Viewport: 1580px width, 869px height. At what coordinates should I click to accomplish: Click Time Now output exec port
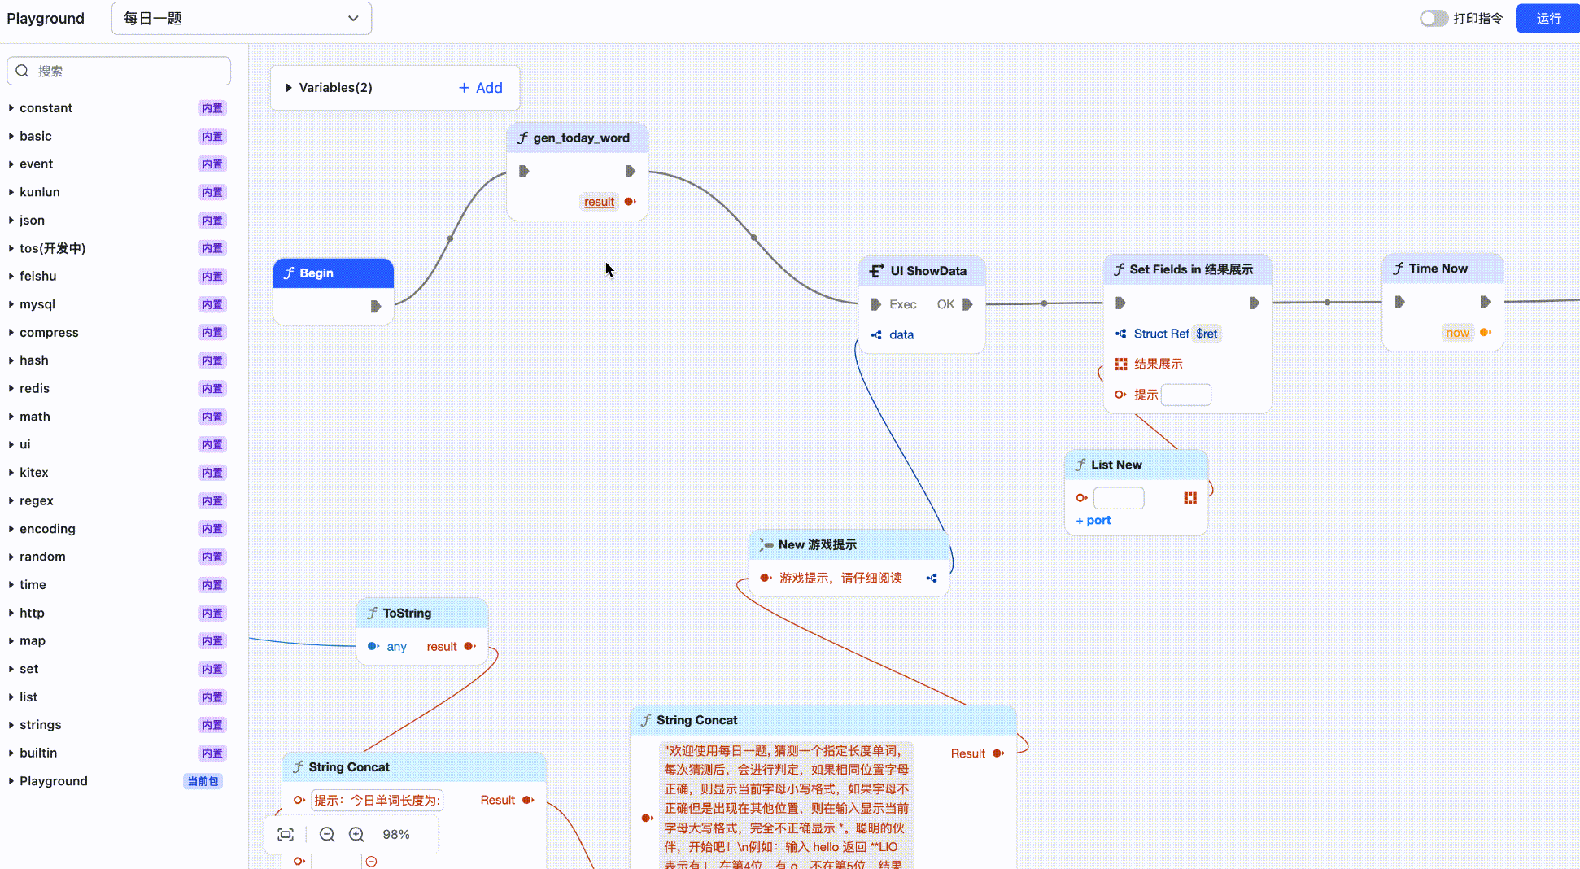tap(1485, 302)
